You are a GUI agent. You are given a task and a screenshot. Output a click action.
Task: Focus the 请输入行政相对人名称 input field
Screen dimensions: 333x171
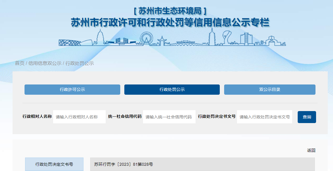click(79, 117)
